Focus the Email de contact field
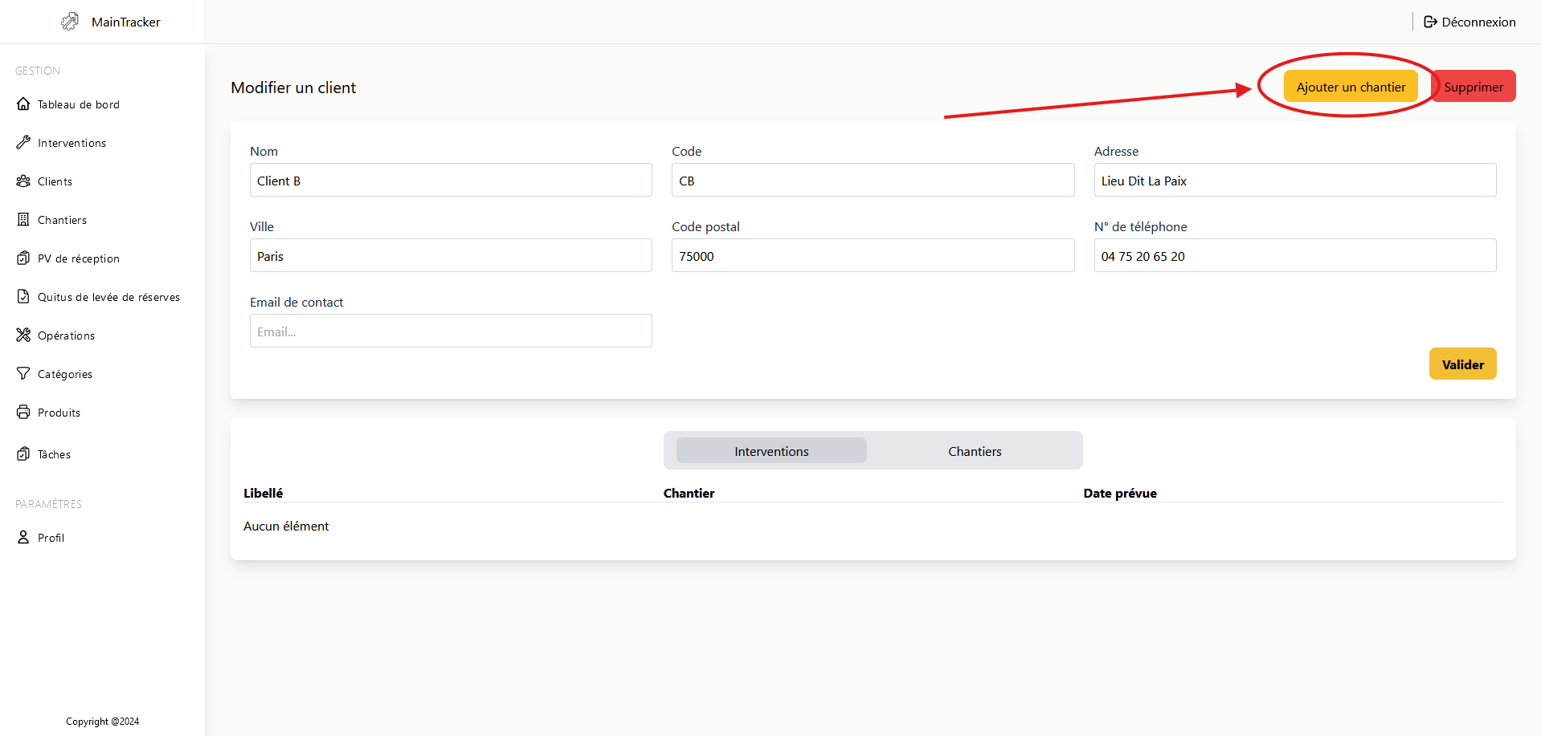This screenshot has width=1541, height=736. click(451, 331)
